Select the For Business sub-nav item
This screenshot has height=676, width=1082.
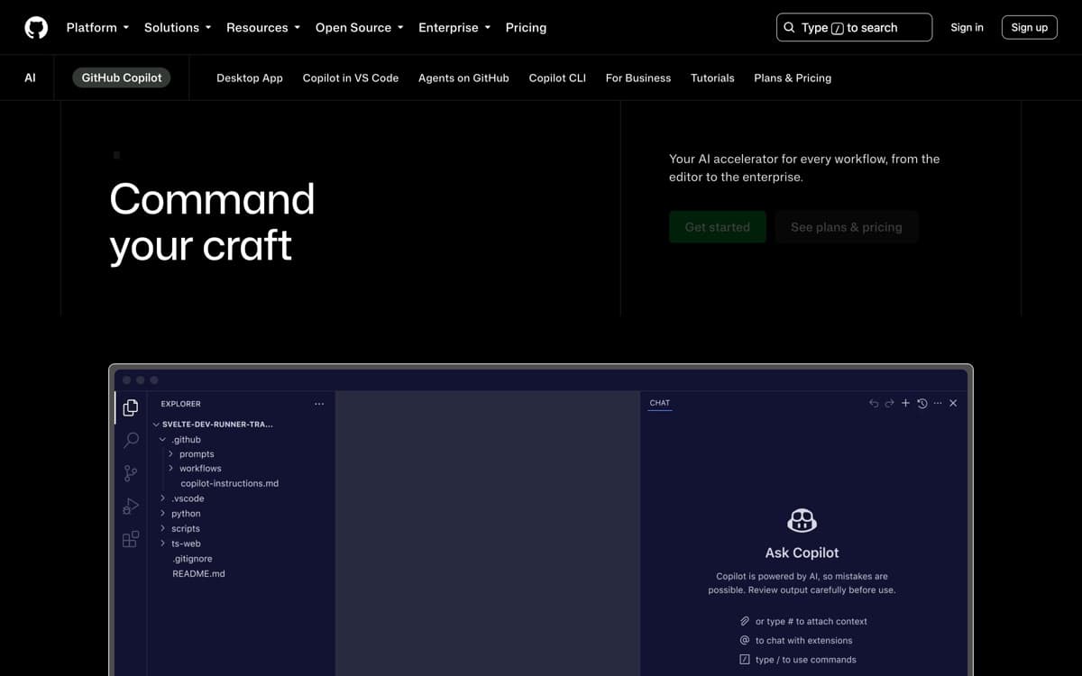(638, 78)
